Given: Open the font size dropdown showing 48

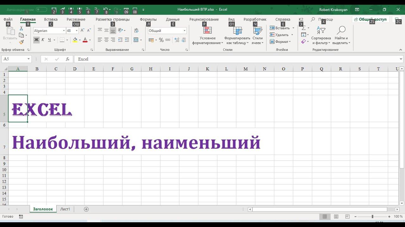Looking at the screenshot, I should click(x=77, y=31).
